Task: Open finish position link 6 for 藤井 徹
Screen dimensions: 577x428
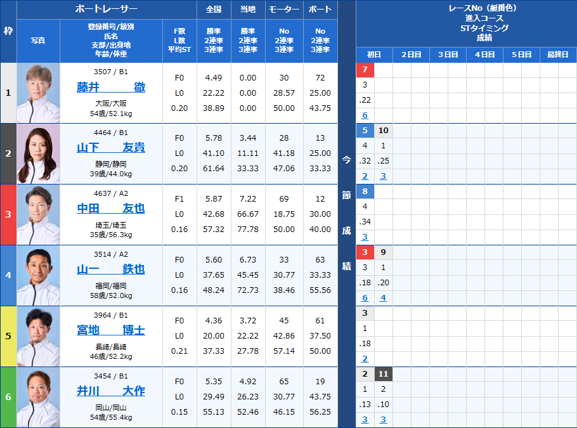Action: click(365, 115)
